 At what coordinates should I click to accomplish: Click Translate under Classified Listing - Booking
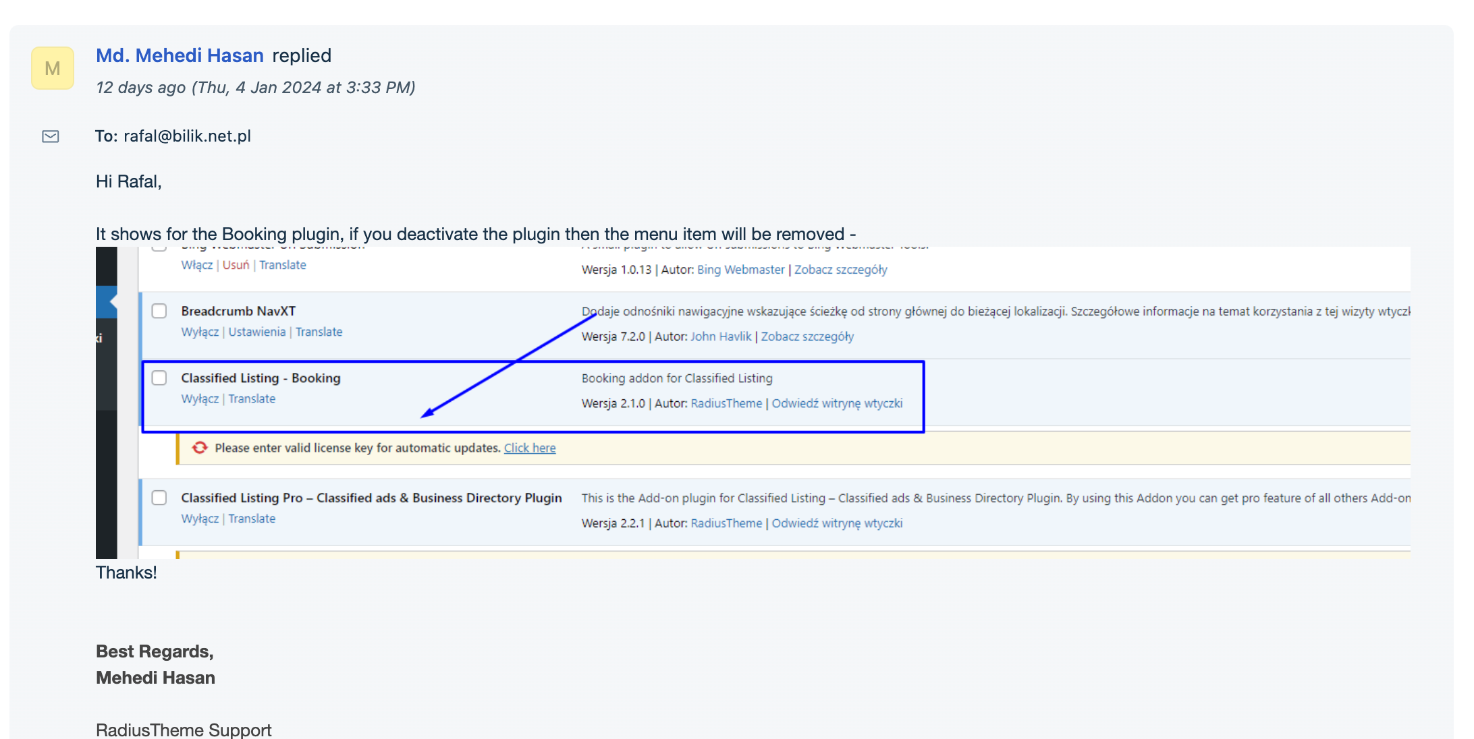tap(252, 398)
